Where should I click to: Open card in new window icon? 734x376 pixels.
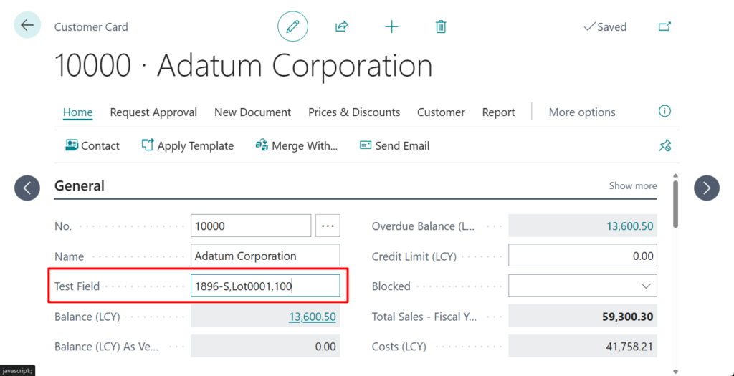click(664, 26)
